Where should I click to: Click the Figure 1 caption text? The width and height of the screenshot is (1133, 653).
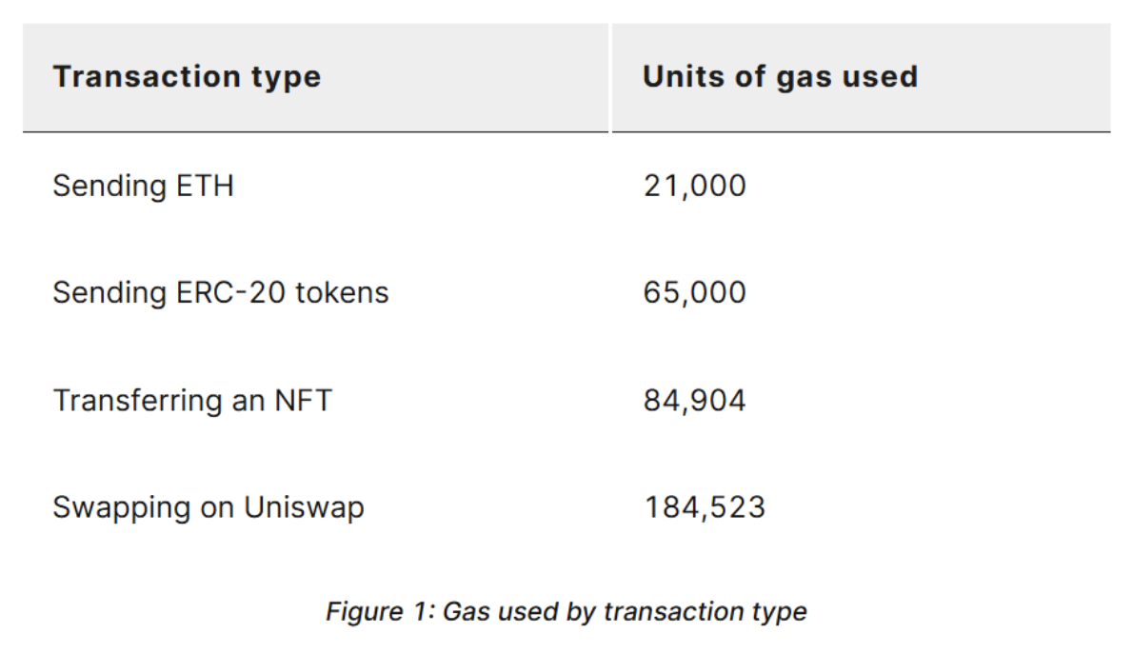pos(566,612)
